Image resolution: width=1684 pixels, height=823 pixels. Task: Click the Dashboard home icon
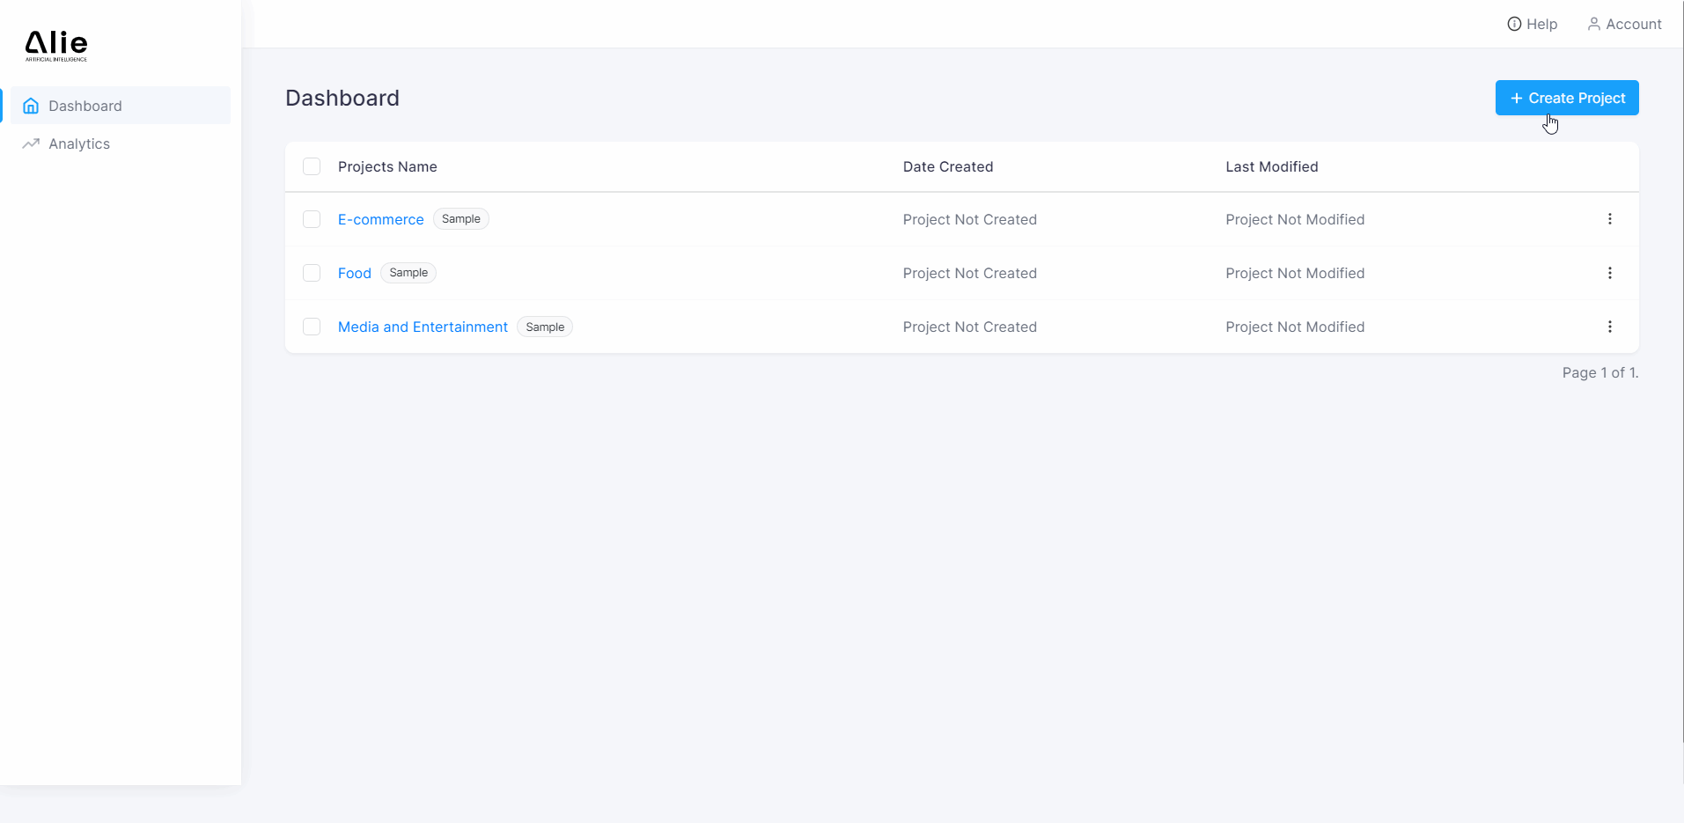[31, 106]
